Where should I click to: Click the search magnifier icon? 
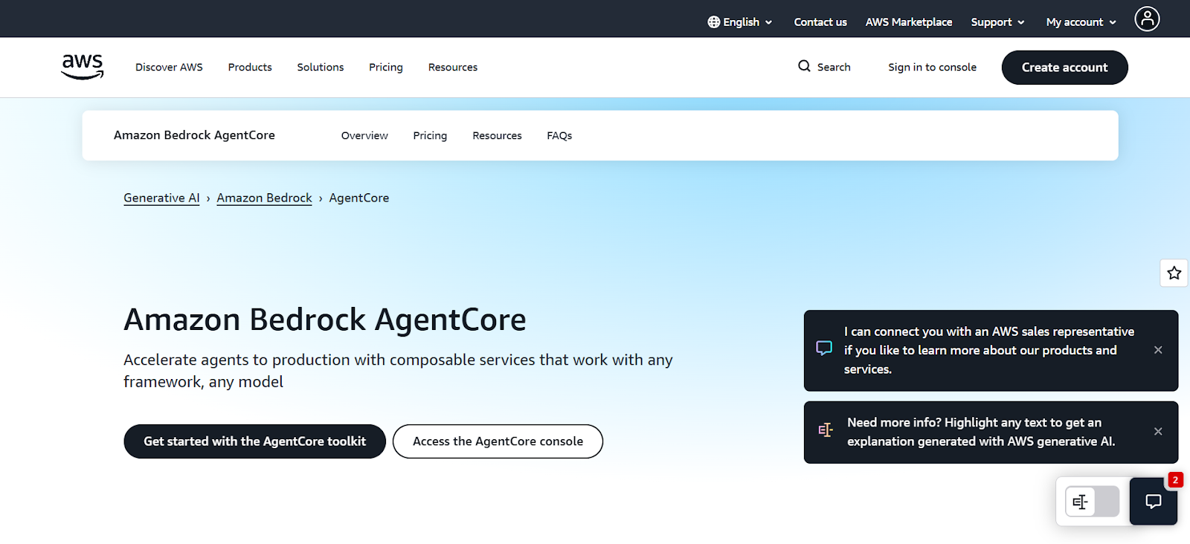coord(804,66)
